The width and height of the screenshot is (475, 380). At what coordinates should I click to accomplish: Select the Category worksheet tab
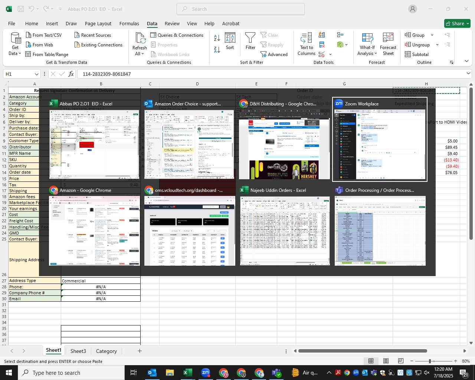(106, 351)
